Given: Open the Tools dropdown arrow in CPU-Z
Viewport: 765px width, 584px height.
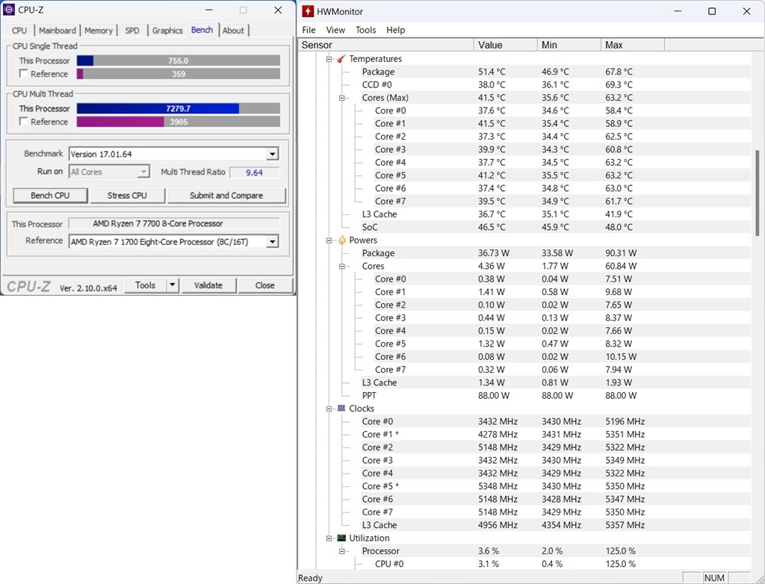Looking at the screenshot, I should (173, 285).
